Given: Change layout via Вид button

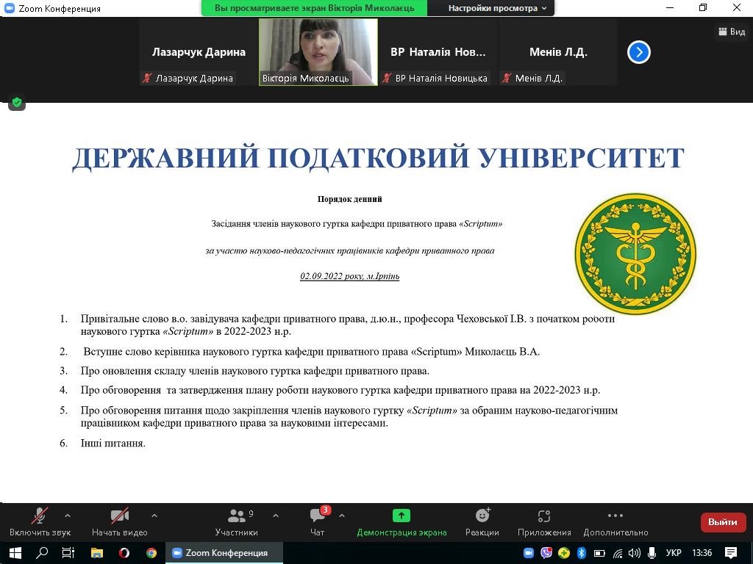Looking at the screenshot, I should [732, 32].
